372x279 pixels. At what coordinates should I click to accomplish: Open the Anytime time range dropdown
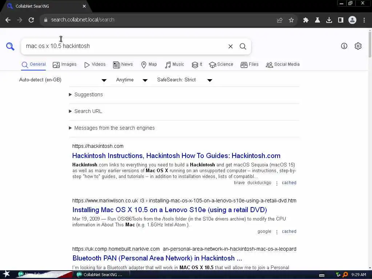pos(132,80)
